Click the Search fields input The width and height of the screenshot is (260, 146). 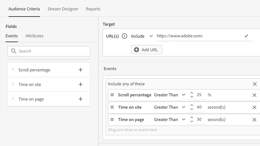[x=49, y=51]
